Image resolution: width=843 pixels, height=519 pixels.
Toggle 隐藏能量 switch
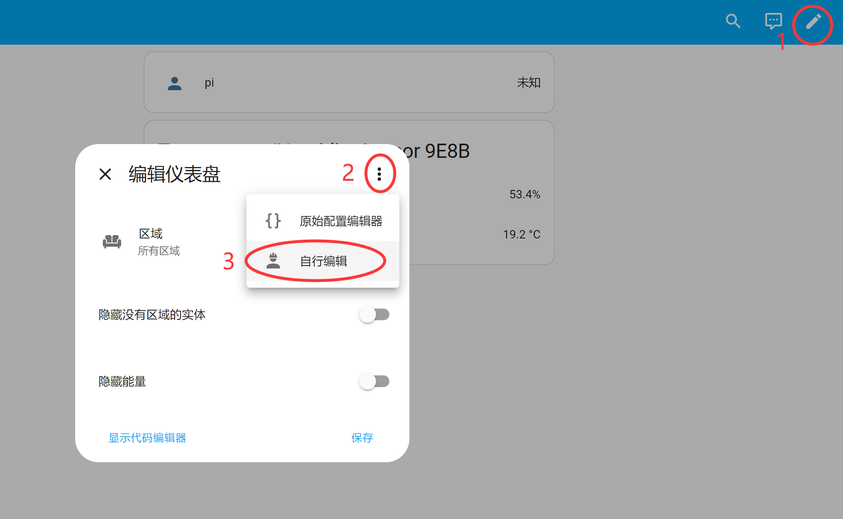374,381
